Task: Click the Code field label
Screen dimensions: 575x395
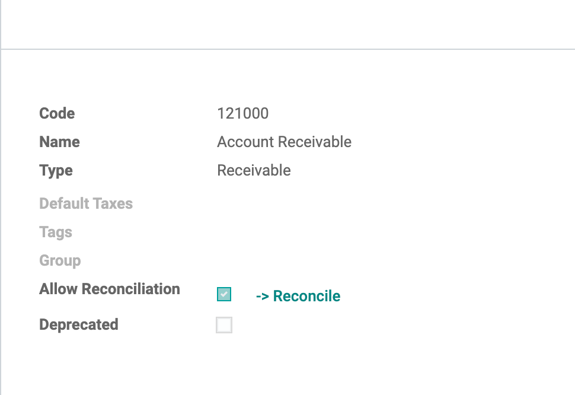Action: [57, 113]
